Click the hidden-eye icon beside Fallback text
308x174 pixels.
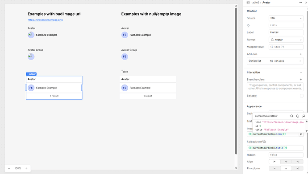[x=264, y=142]
